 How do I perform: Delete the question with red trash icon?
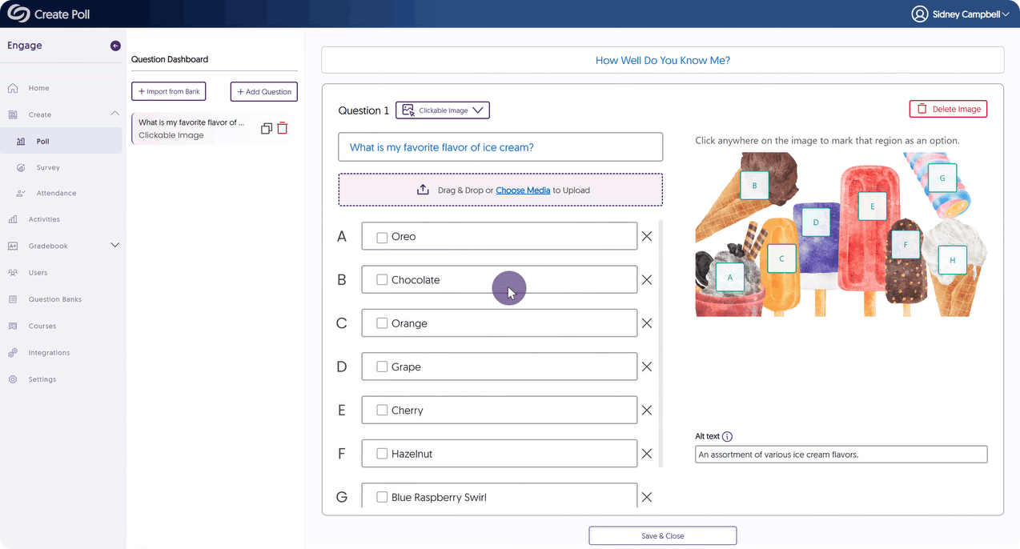tap(282, 128)
